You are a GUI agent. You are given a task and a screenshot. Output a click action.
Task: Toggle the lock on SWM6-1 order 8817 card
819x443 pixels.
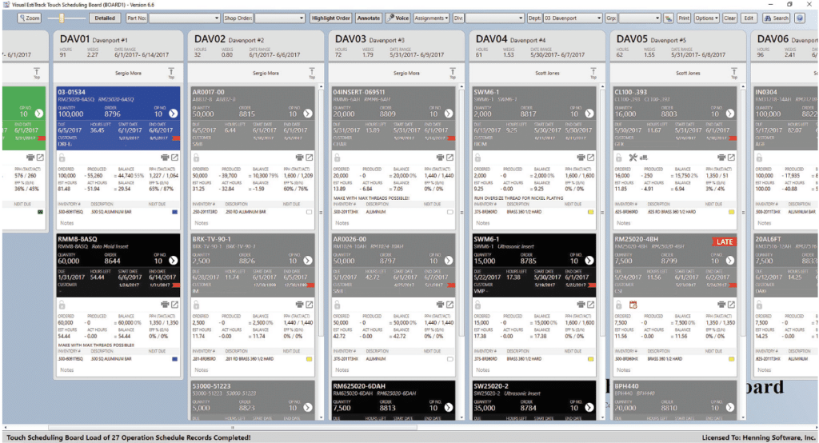click(477, 158)
